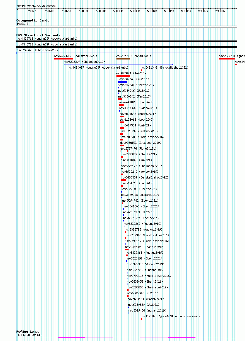This screenshot has height=341, width=245.
Task: Select nsv5631239 (Ebert2021) label
Action: coord(141,218)
